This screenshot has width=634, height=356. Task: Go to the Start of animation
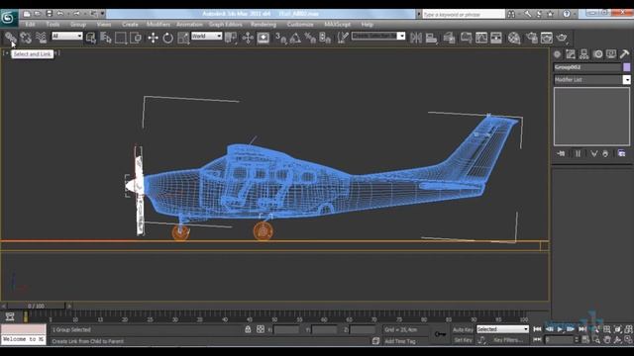coord(537,329)
